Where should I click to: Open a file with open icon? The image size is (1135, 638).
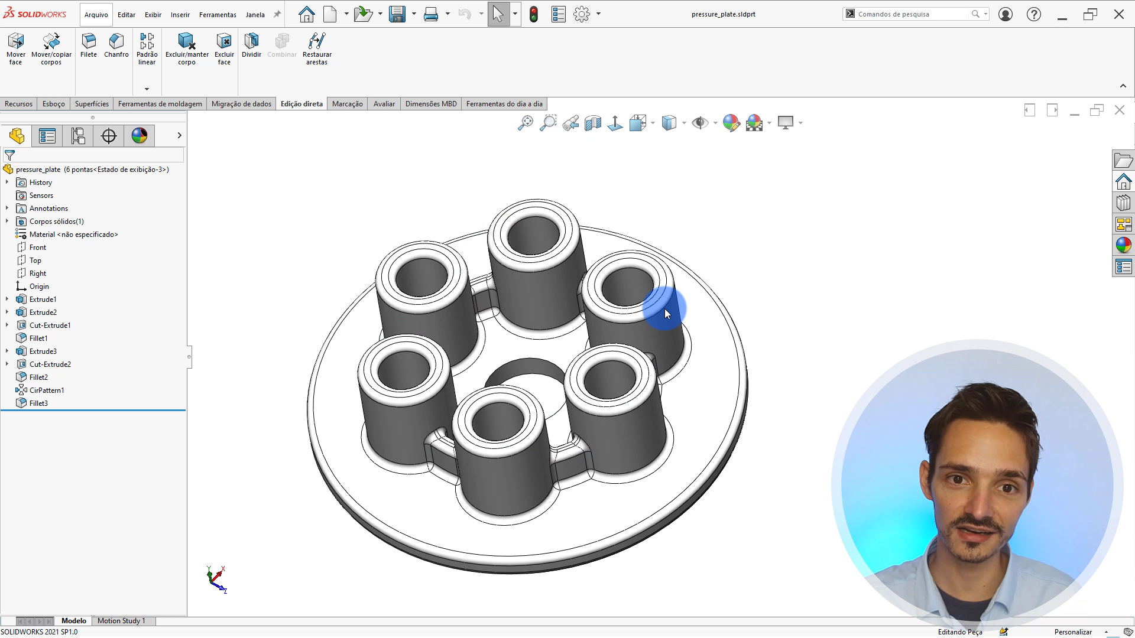[x=363, y=14]
